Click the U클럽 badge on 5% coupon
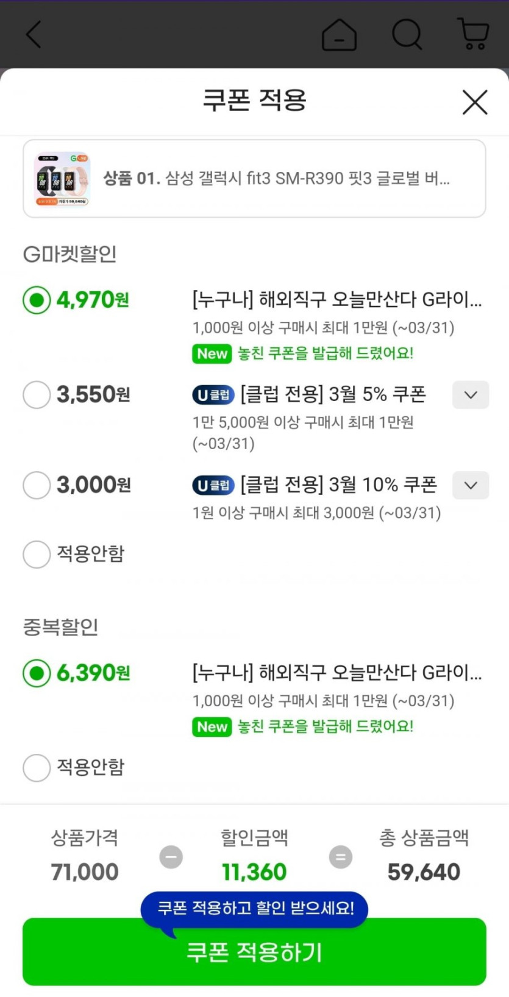Image resolution: width=509 pixels, height=997 pixels. 213,395
